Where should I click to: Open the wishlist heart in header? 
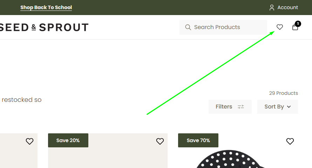(x=280, y=27)
